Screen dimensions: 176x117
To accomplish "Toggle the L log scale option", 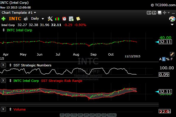I will pyautogui.click(x=164, y=59).
